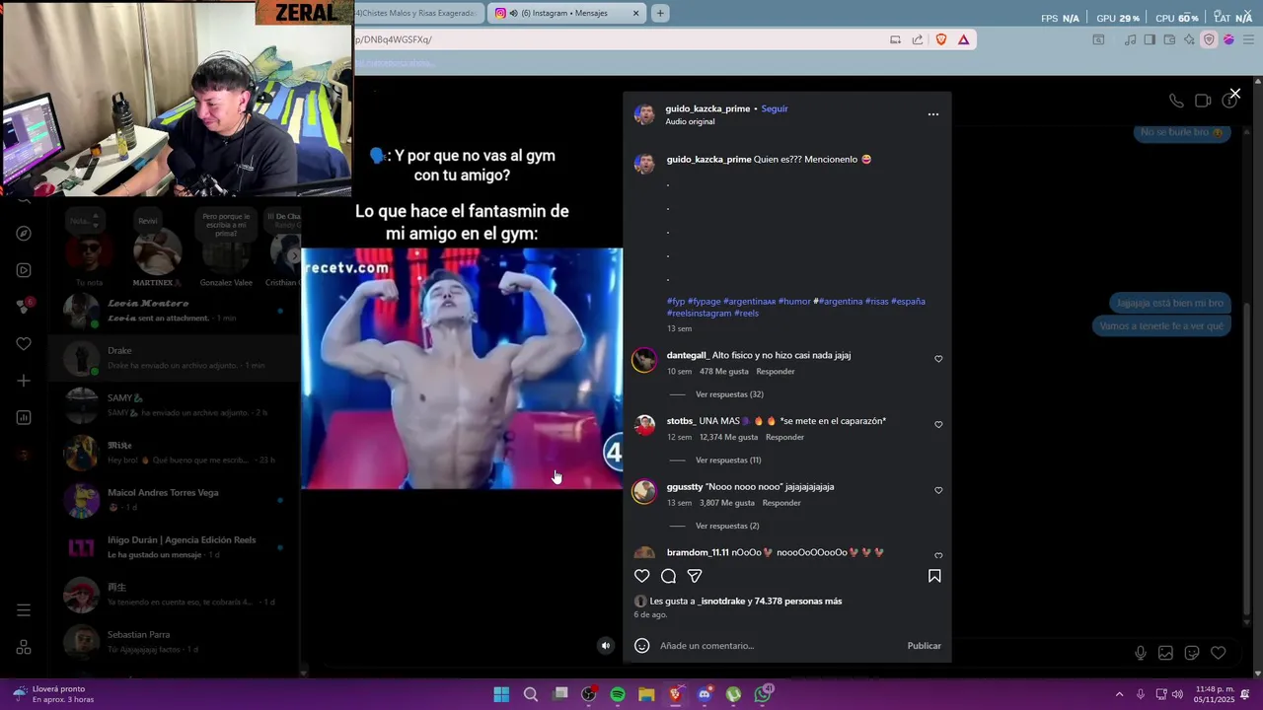This screenshot has width=1263, height=710.
Task: Open the Reels icon in Instagram sidebar
Action: coord(24,270)
